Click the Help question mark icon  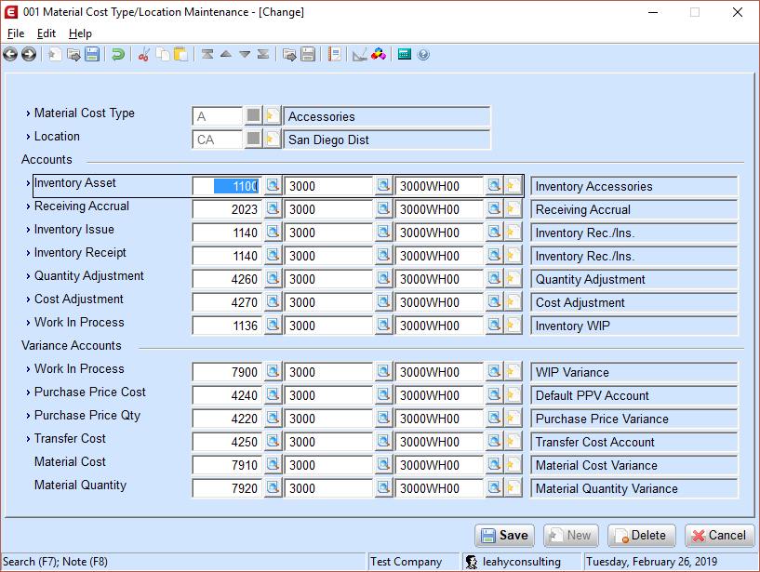click(423, 54)
